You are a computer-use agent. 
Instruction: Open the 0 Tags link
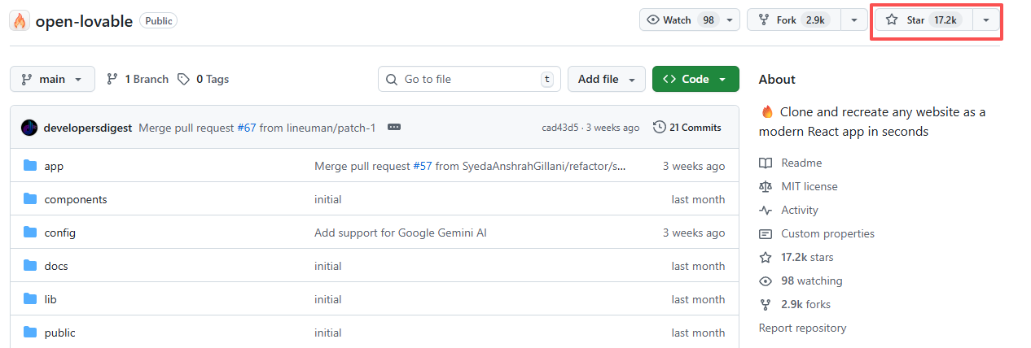click(x=204, y=79)
